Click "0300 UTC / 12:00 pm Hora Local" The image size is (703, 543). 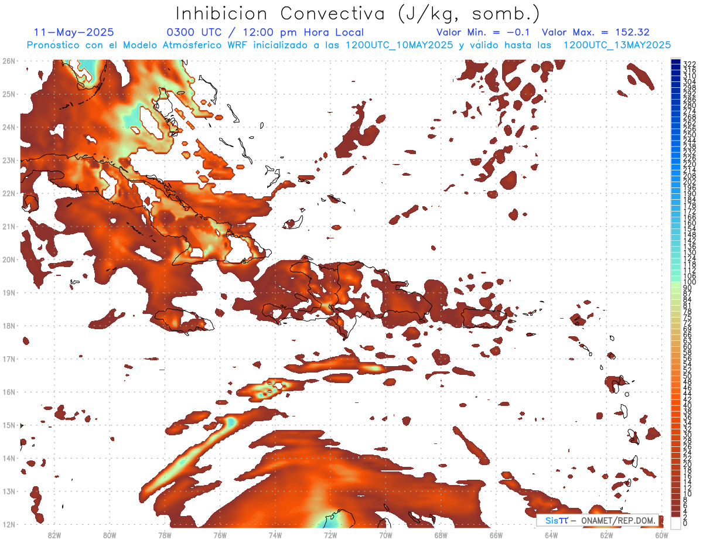point(265,33)
